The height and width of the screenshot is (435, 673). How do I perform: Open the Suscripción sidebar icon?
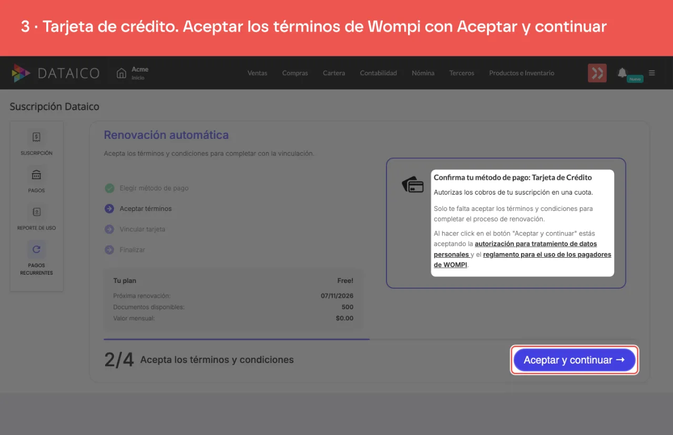coord(36,137)
